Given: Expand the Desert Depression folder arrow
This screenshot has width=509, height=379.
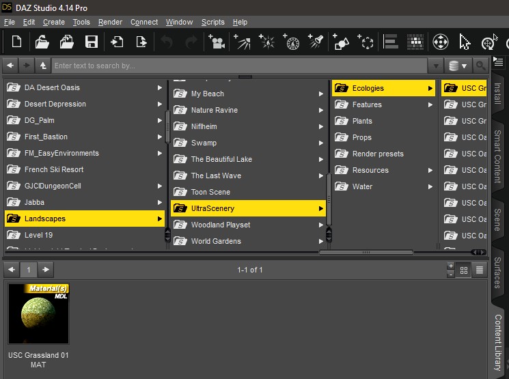Looking at the screenshot, I should pos(159,104).
